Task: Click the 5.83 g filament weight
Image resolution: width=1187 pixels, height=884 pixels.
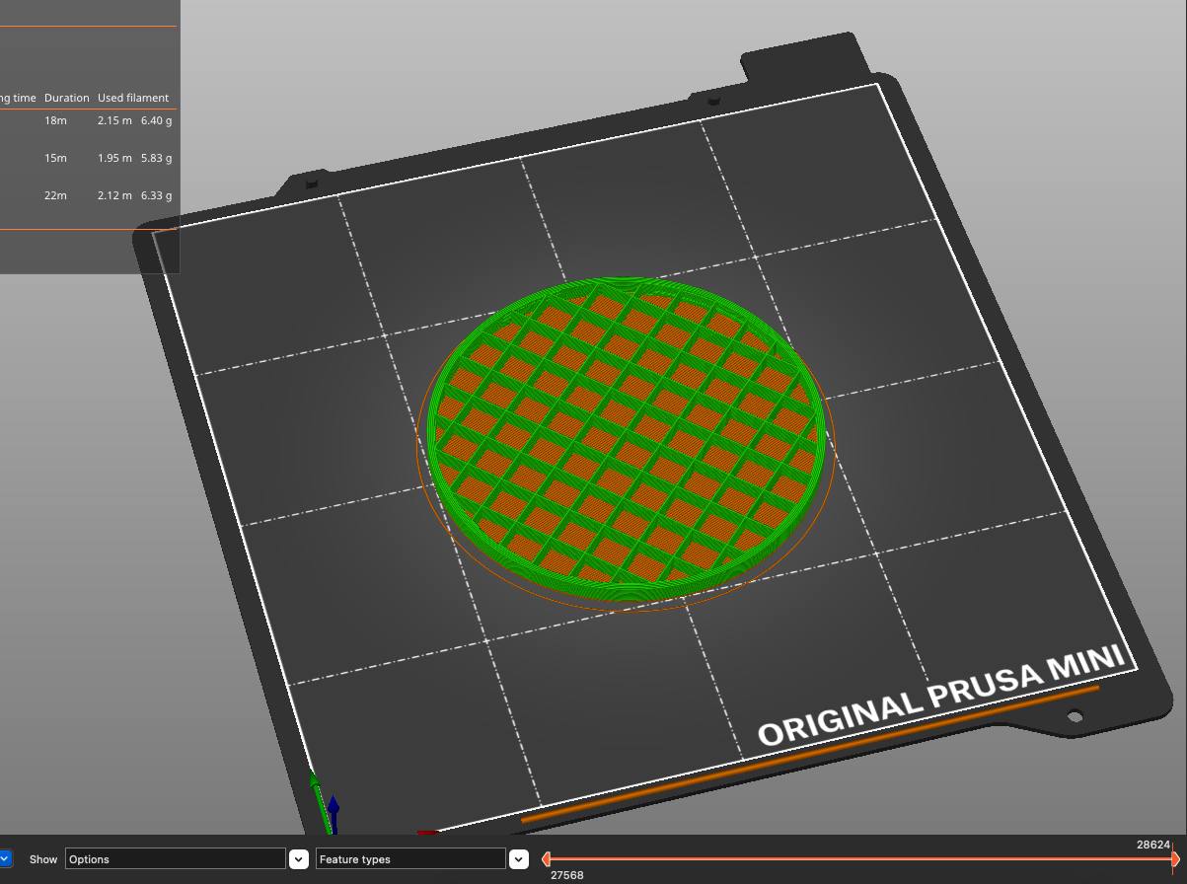Action: (157, 158)
